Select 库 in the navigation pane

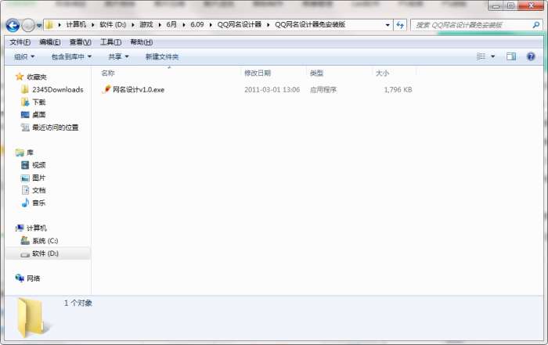30,153
